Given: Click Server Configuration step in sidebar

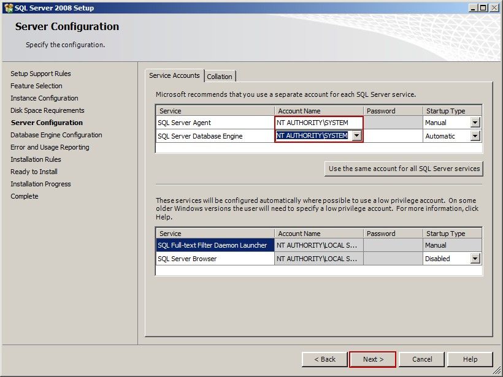Looking at the screenshot, I should [47, 123].
